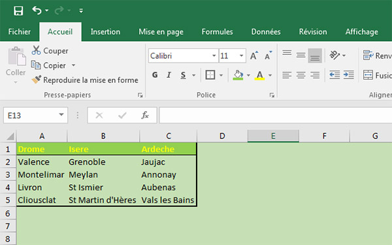This screenshot has height=245, width=392.
Task: Select row 6 header
Action: (x=8, y=214)
